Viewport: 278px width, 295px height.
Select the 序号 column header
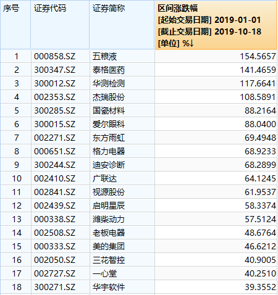pos(15,25)
